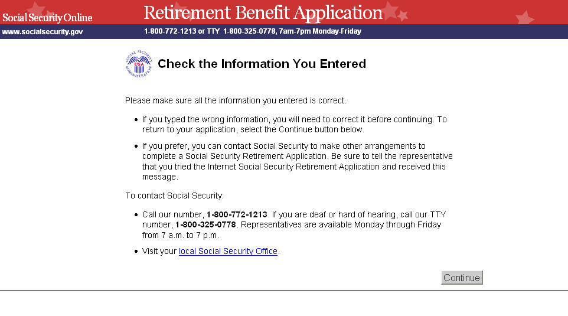Click the 'To contact Social Security:' line
The width and height of the screenshot is (568, 316).
pyautogui.click(x=175, y=196)
